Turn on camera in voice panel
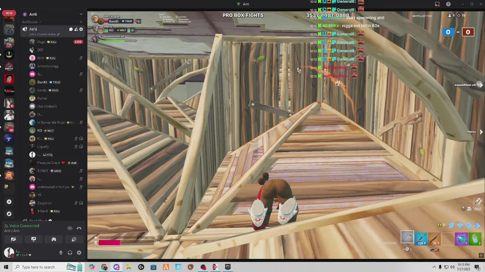This screenshot has width=485, height=272. click(x=13, y=239)
